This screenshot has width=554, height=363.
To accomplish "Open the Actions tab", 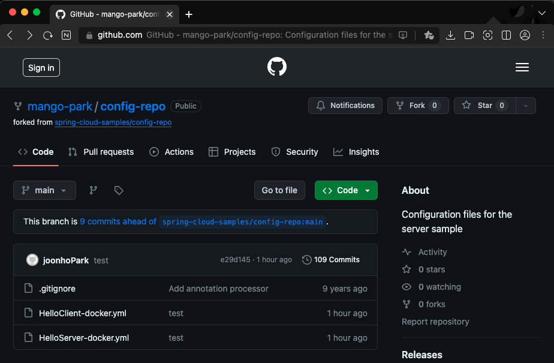I will pyautogui.click(x=171, y=152).
